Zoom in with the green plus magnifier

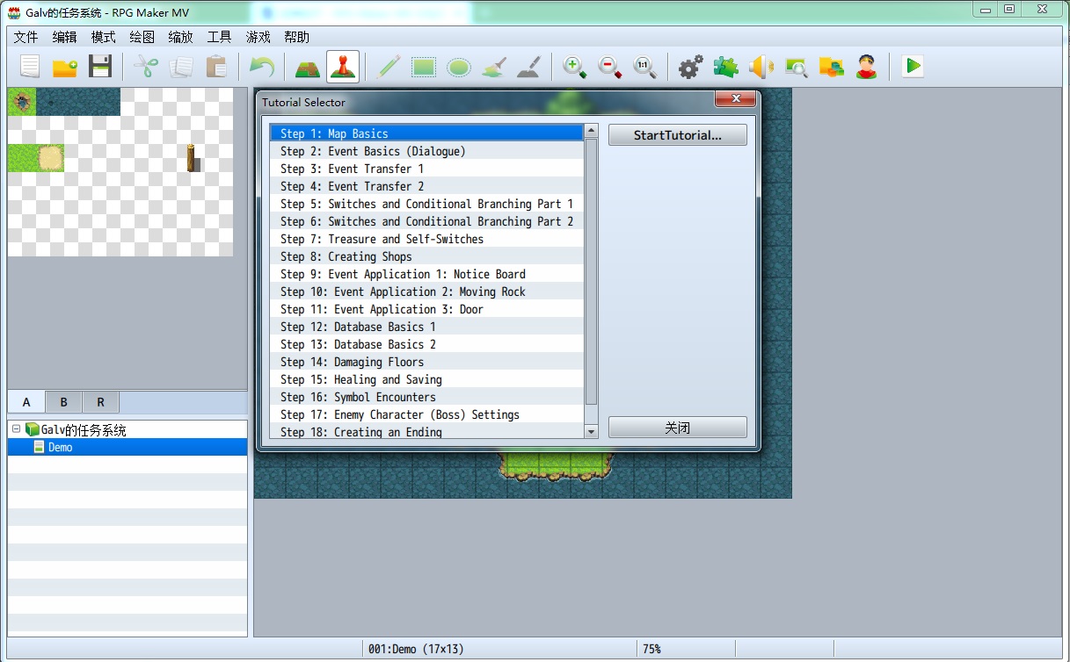point(575,67)
